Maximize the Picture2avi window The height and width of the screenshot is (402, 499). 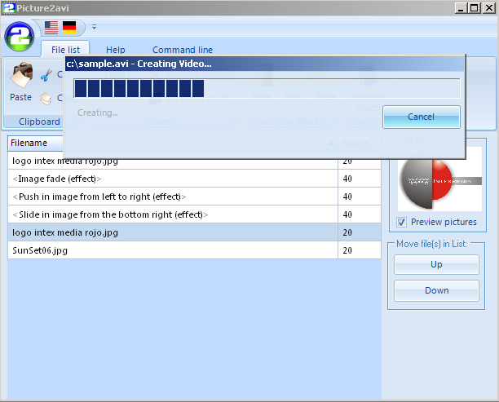click(475, 7)
